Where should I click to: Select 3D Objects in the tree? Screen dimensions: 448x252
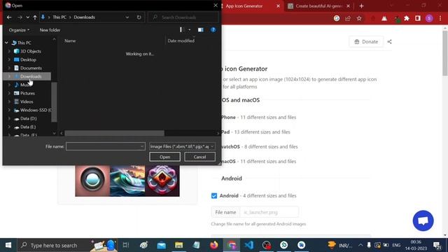pyautogui.click(x=31, y=51)
